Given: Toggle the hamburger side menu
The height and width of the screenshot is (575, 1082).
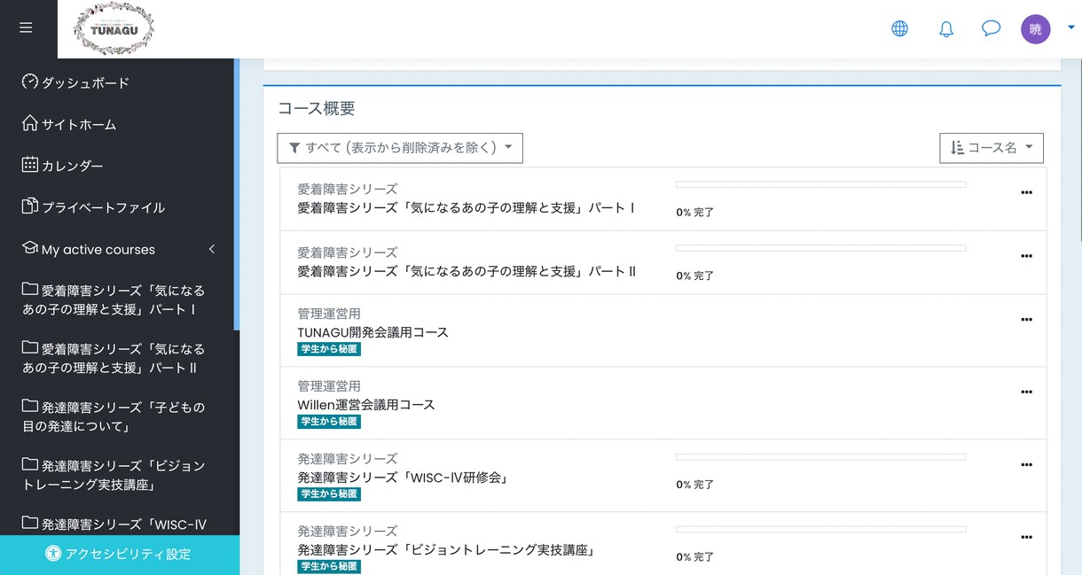Looking at the screenshot, I should tap(26, 27).
